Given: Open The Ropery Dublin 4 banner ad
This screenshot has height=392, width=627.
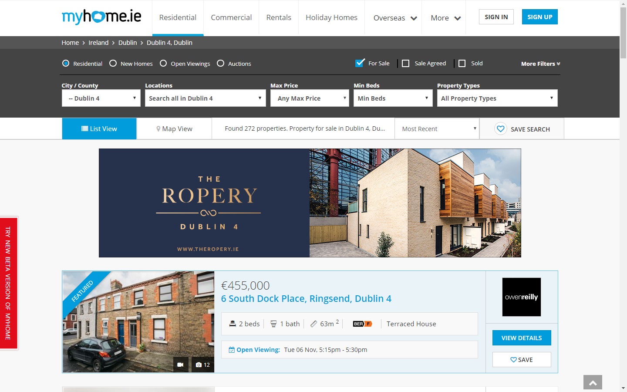Looking at the screenshot, I should coord(310,203).
